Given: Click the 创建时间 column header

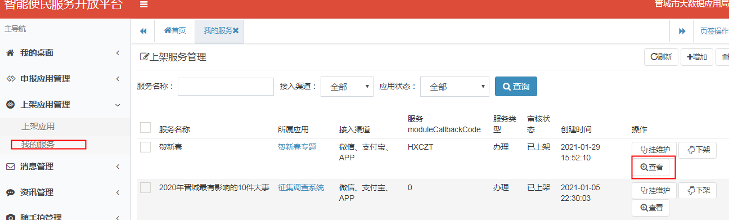Looking at the screenshot, I should click(x=576, y=129).
